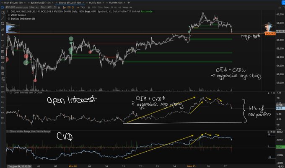This screenshot has height=168, width=285.
Task: Close the HL HYPE 15m tab
Action: pos(124,3)
